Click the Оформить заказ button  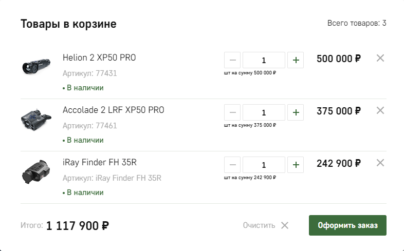(347, 225)
